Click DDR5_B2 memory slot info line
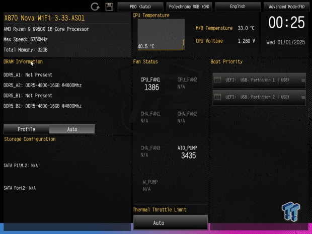The image size is (312, 234). [43, 106]
